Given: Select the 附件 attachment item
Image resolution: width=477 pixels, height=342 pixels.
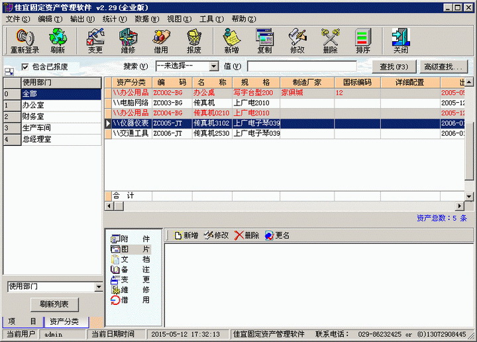Looking at the screenshot, I should click(x=131, y=239).
